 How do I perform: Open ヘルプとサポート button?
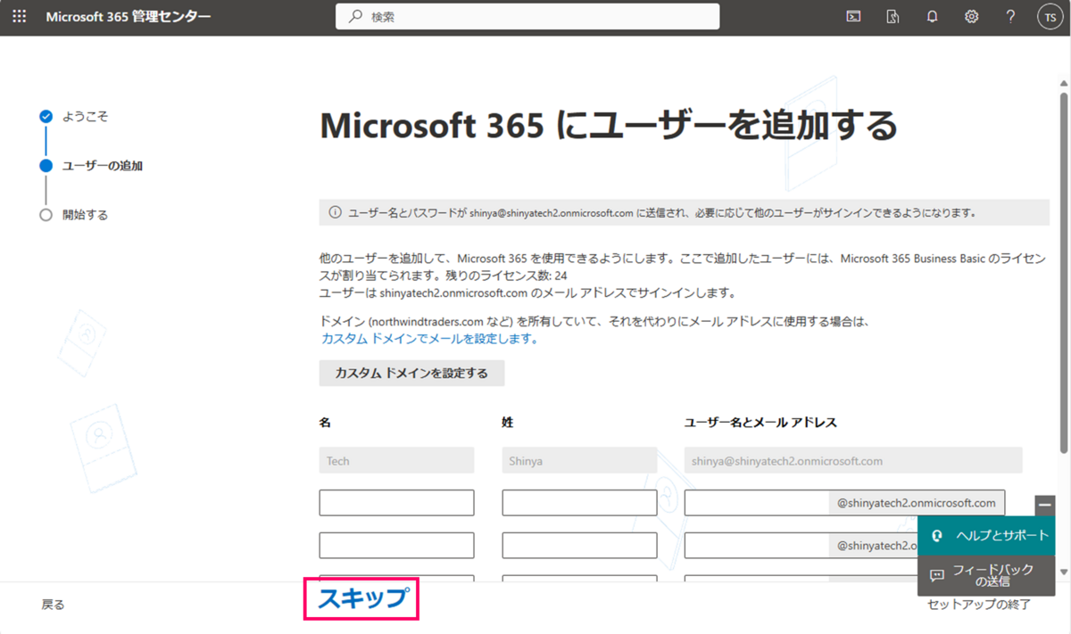[x=986, y=536]
